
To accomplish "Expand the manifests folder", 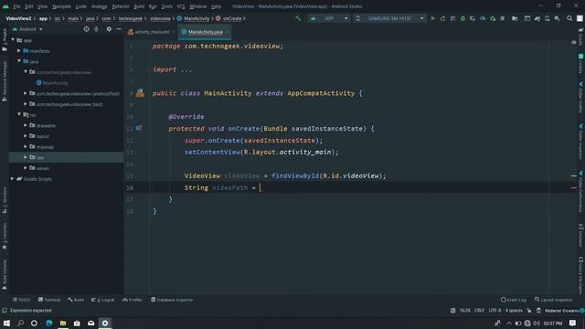I will (x=19, y=51).
